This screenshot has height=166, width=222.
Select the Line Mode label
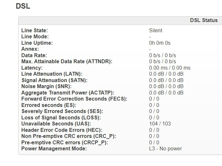(x=35, y=37)
